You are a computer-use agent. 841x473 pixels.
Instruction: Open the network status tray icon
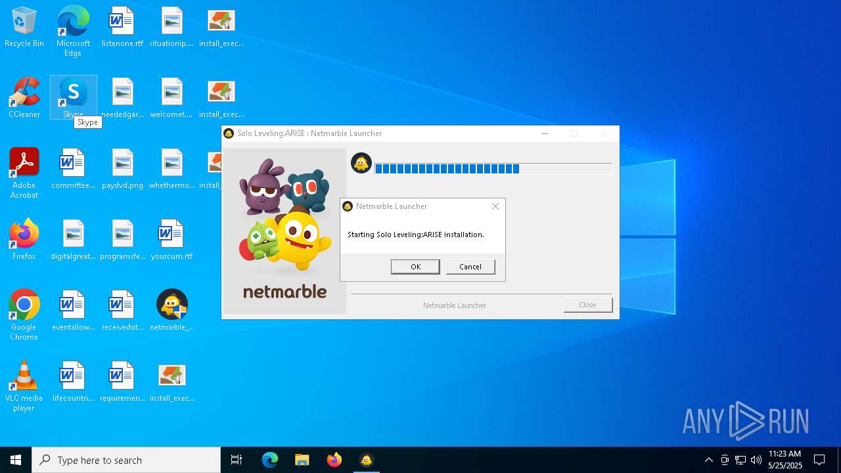point(740,460)
